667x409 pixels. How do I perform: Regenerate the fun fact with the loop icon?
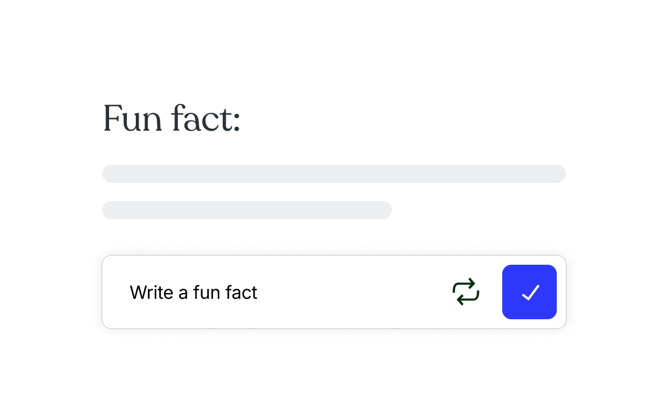466,292
